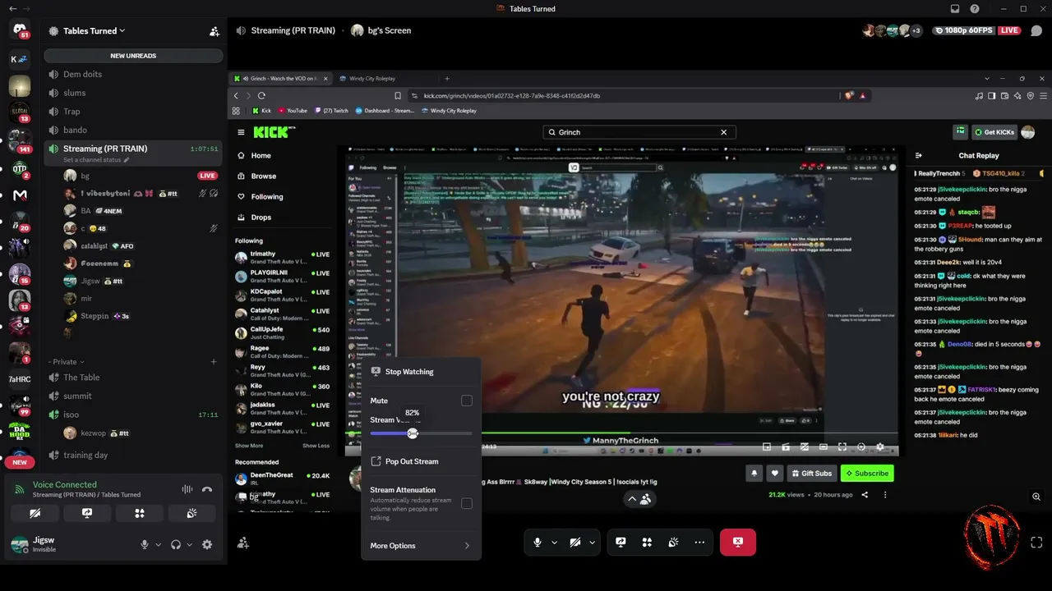The image size is (1052, 591).
Task: Check the Mute stream checkbox
Action: (x=467, y=401)
